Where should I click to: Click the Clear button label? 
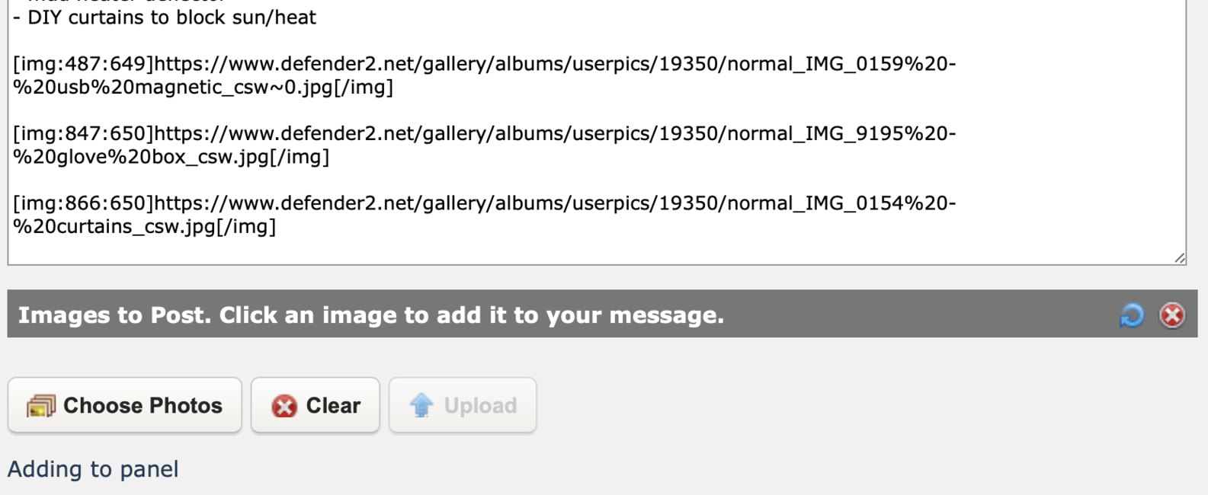333,405
